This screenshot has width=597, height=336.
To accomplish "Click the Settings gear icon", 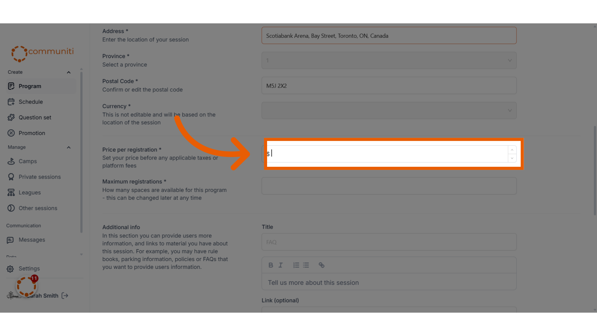I will 10,268.
